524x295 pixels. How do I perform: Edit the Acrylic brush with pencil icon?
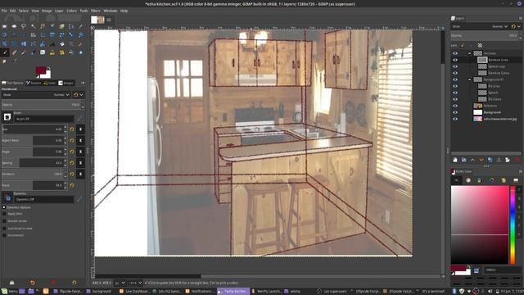click(x=80, y=118)
